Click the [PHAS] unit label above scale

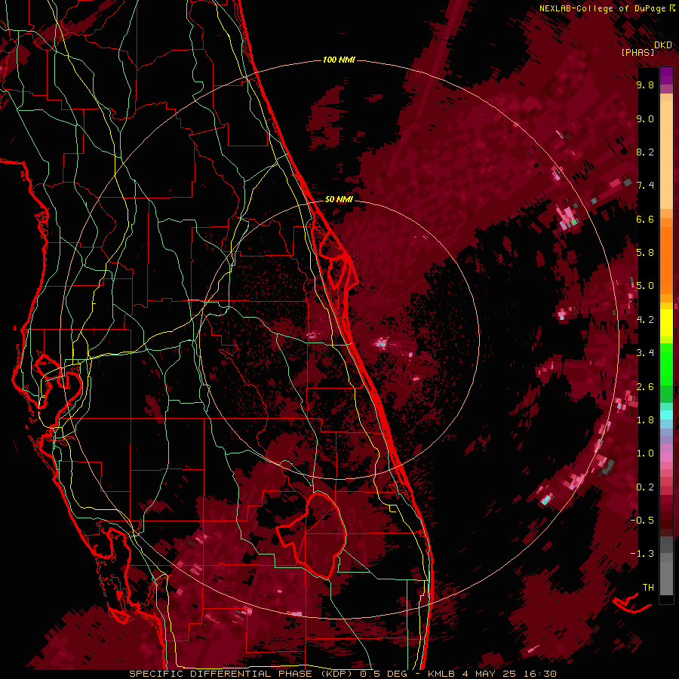[638, 52]
